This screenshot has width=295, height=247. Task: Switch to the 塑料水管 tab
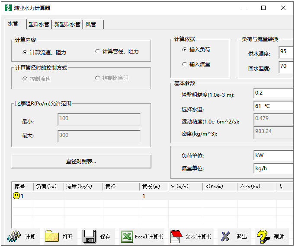39,25
